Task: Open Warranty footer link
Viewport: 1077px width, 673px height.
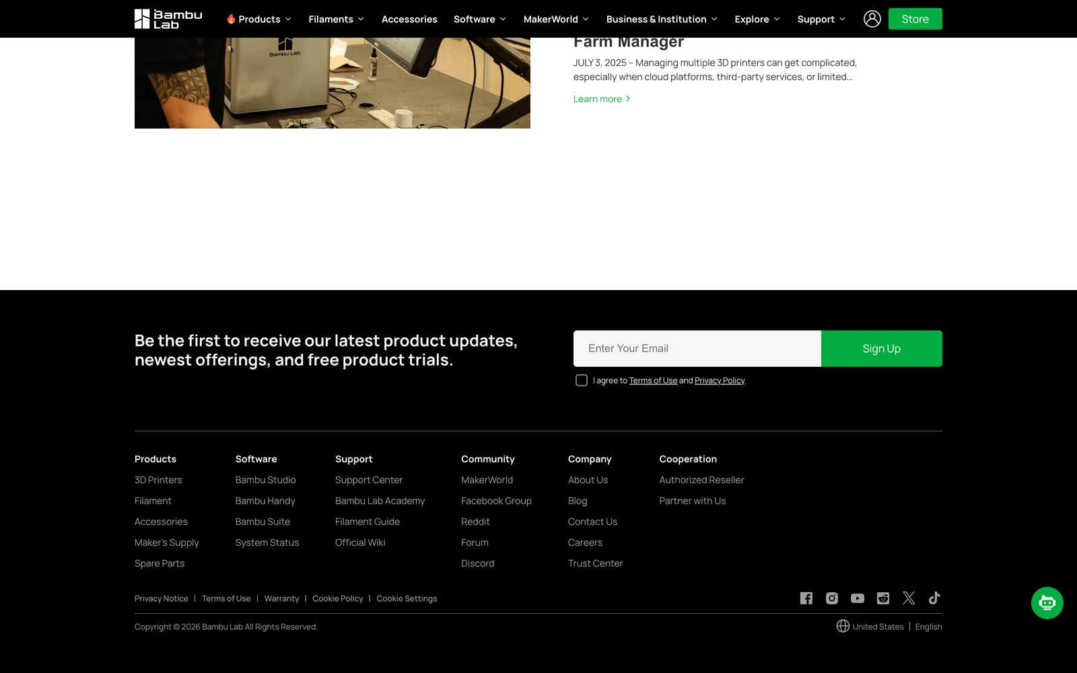Action: pyautogui.click(x=281, y=598)
